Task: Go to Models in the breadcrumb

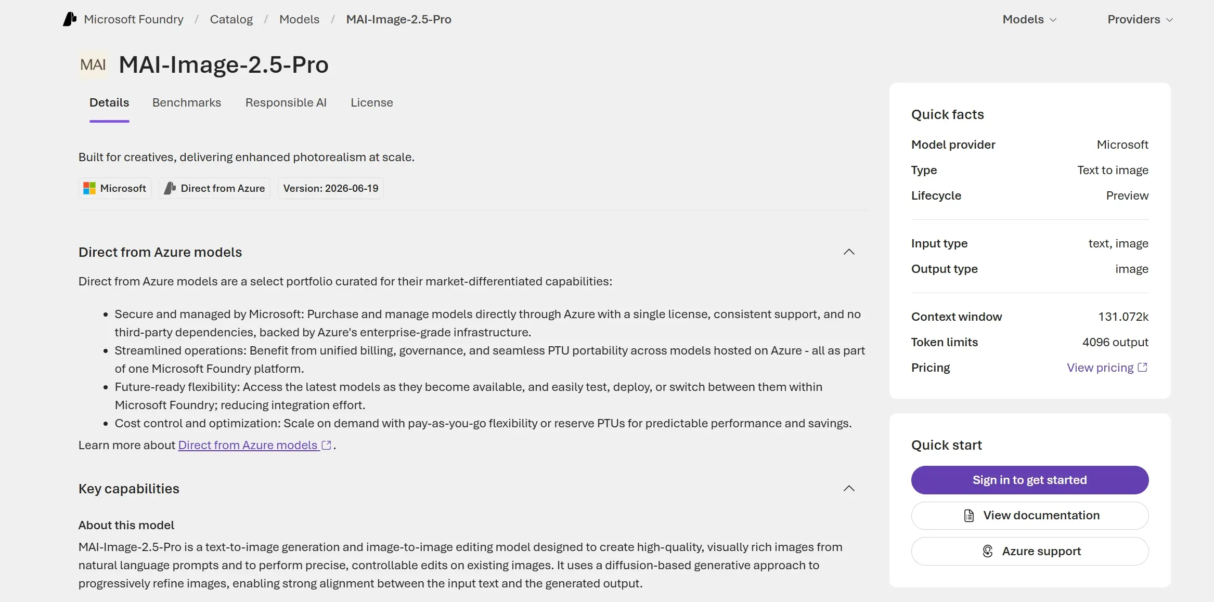Action: [x=300, y=19]
